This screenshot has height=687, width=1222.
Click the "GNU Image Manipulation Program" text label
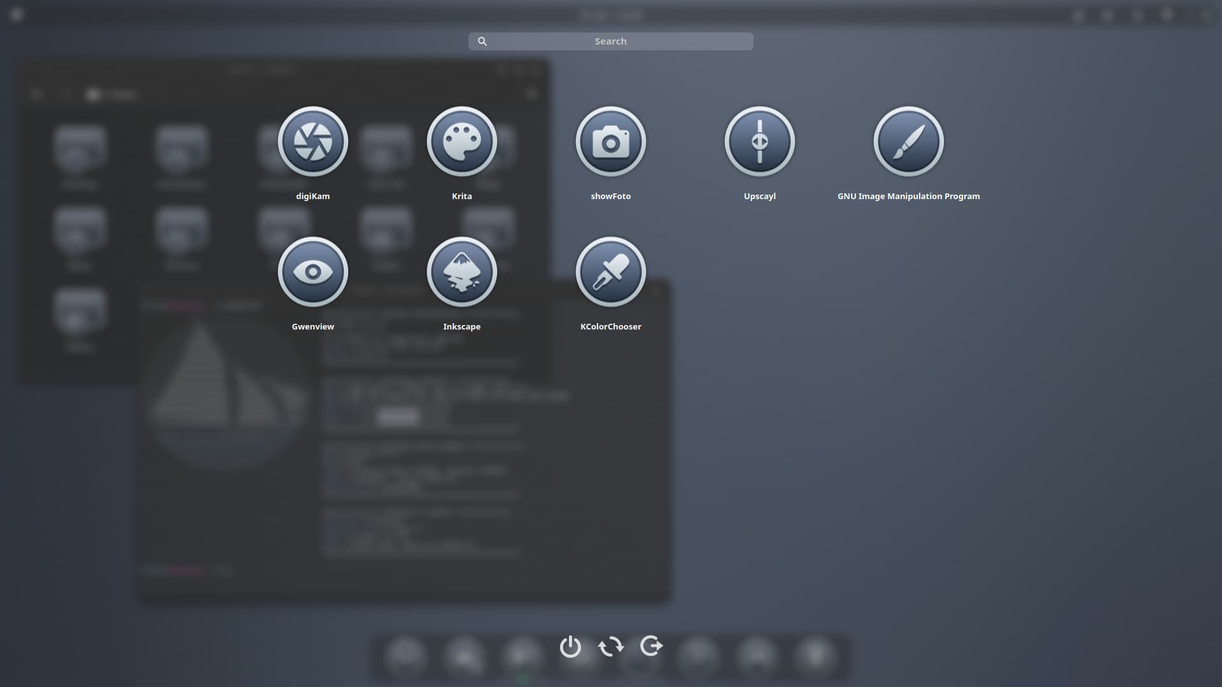[x=908, y=196]
